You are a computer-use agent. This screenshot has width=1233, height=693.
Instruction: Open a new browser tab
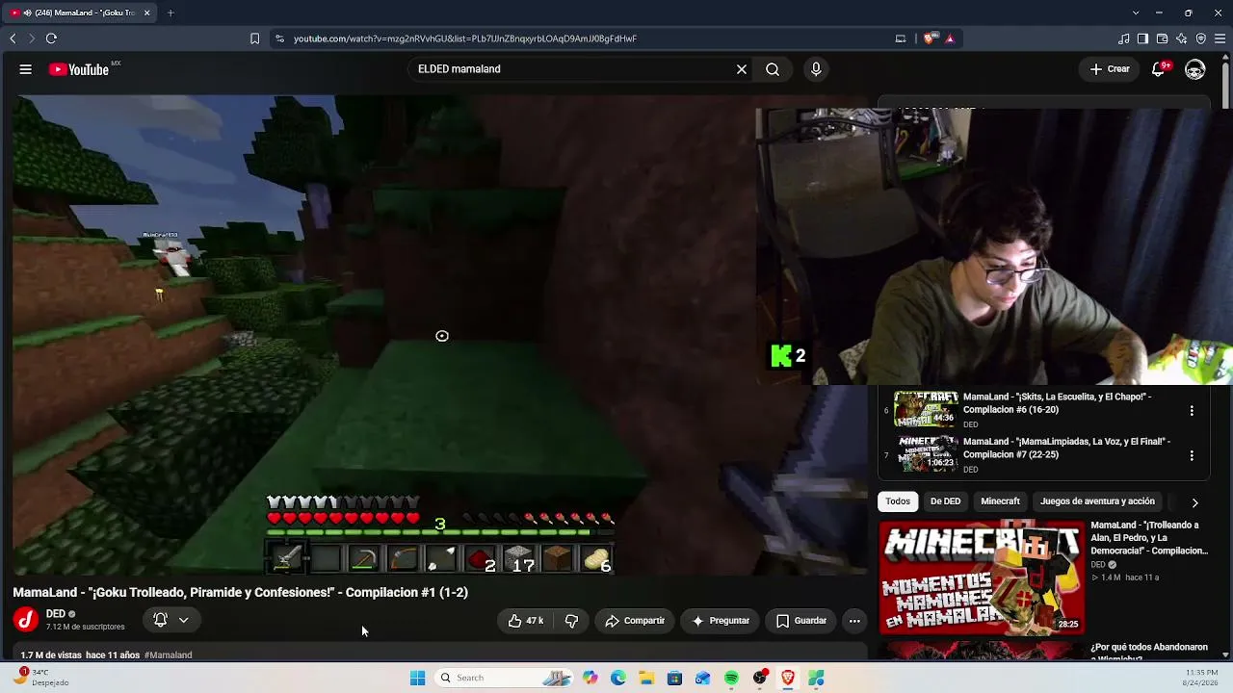[x=171, y=13]
